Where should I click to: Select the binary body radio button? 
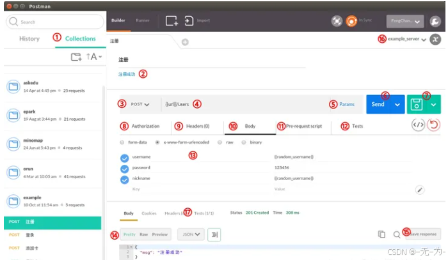(x=243, y=142)
